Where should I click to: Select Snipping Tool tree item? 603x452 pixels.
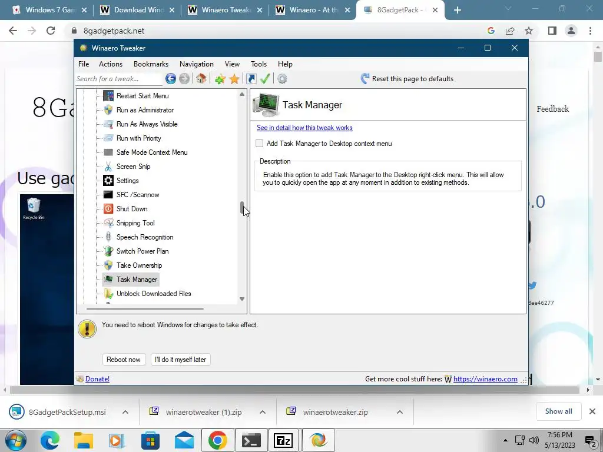point(135,223)
